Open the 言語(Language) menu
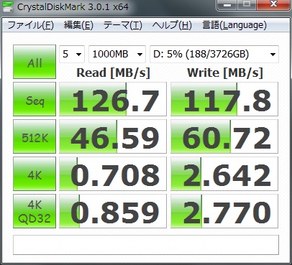292x265 pixels. click(234, 25)
